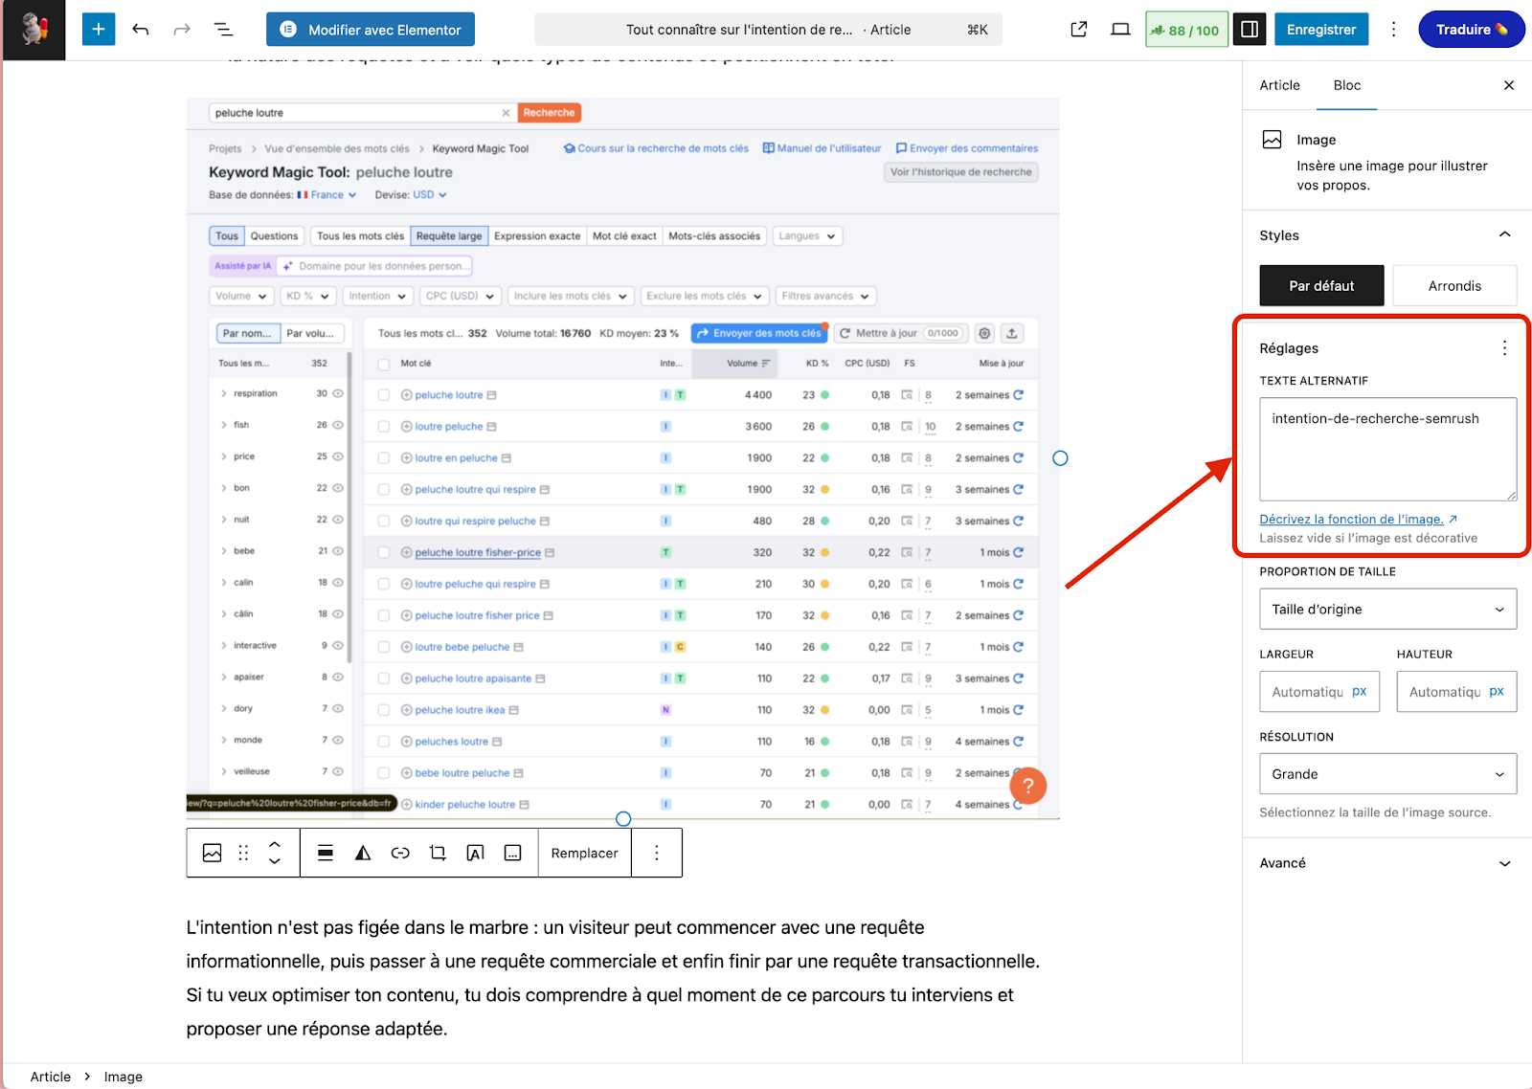The width and height of the screenshot is (1532, 1089).
Task: View the article in a new tab
Action: (x=1079, y=30)
